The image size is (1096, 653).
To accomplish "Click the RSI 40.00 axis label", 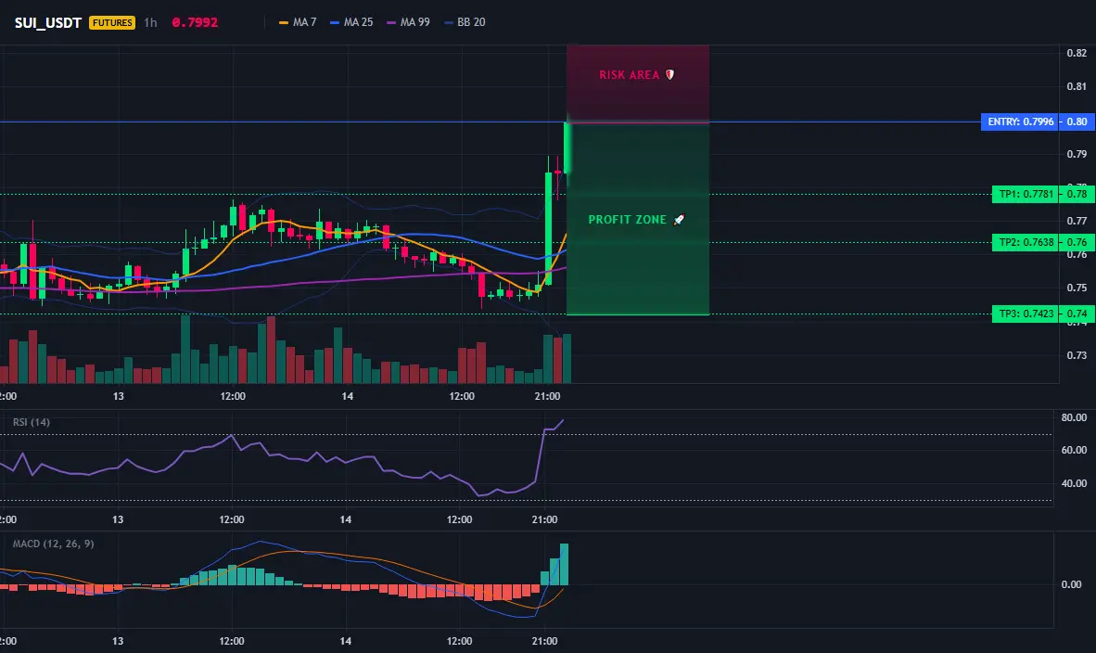I will tap(1075, 483).
